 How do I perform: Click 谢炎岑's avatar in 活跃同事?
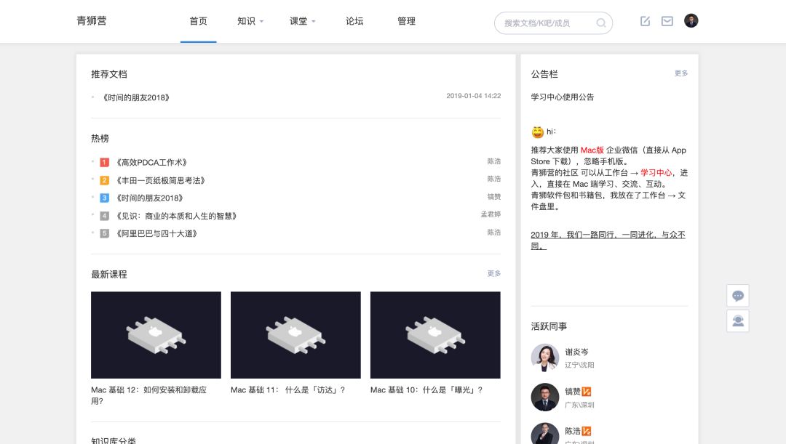tap(545, 358)
